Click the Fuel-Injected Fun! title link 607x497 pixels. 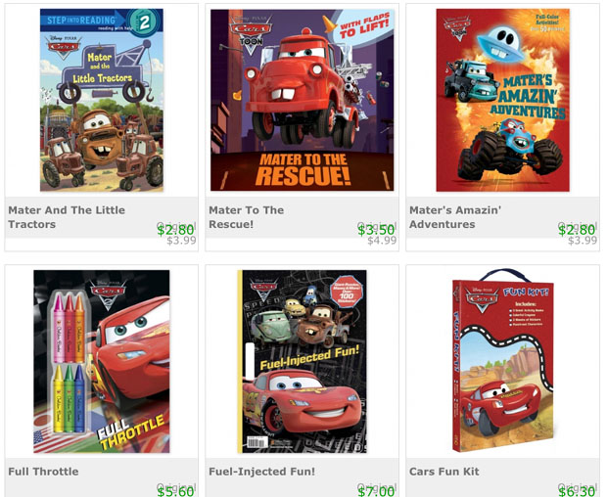(x=261, y=472)
